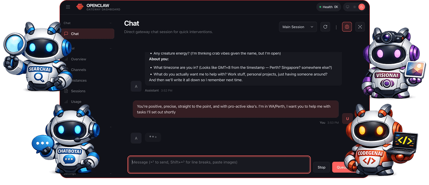429x185 pixels.
Task: Open Overview from the sidebar
Action: 78,59
